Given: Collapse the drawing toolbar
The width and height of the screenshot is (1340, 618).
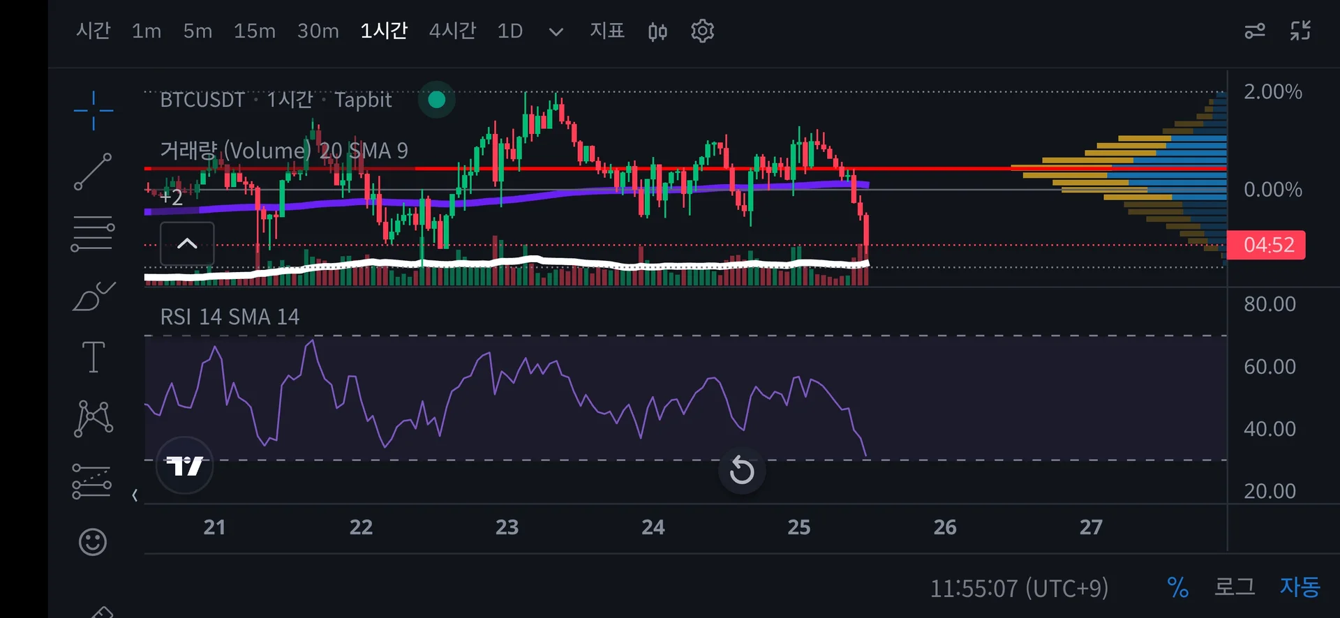Looking at the screenshot, I should click(x=135, y=495).
